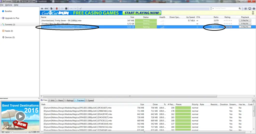Select Devices (0) in the sidebar
The width and height of the screenshot is (256, 134).
(x=10, y=37)
